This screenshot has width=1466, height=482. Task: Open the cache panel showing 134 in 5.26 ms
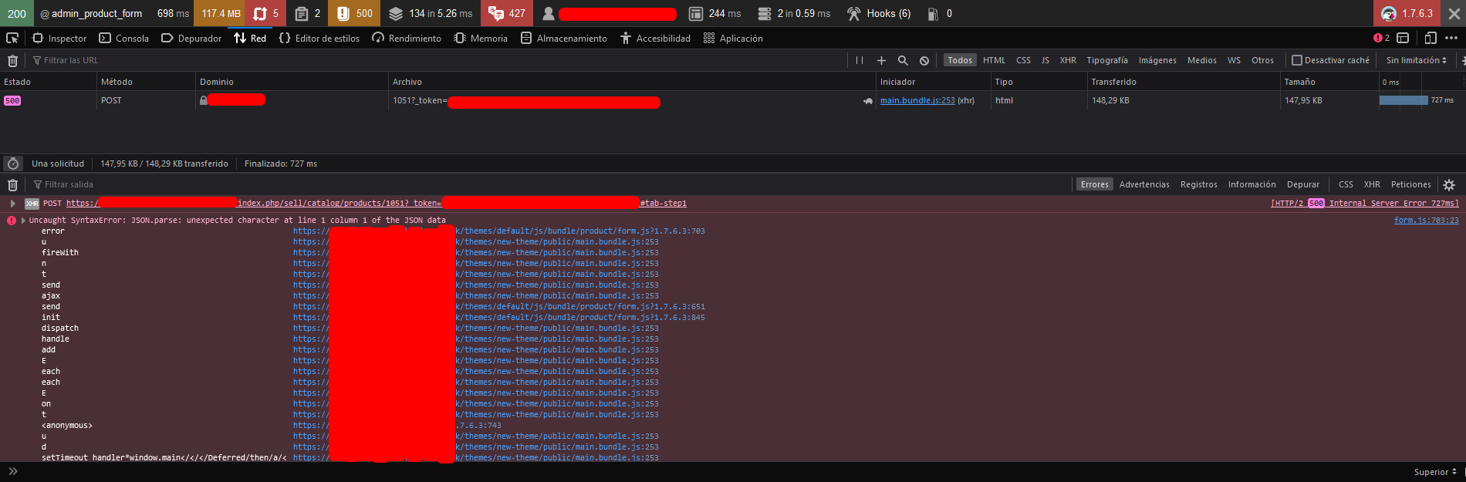tap(431, 13)
